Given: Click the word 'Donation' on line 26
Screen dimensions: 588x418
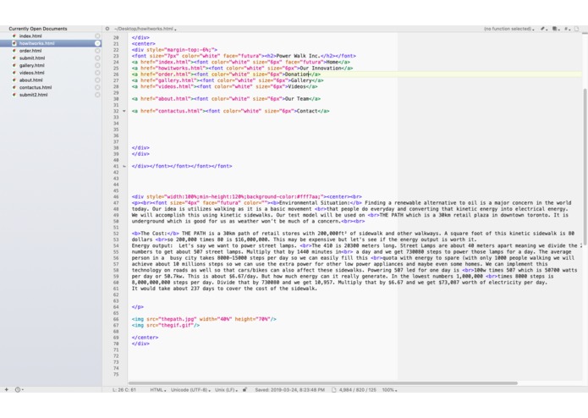Looking at the screenshot, I should click(296, 74).
